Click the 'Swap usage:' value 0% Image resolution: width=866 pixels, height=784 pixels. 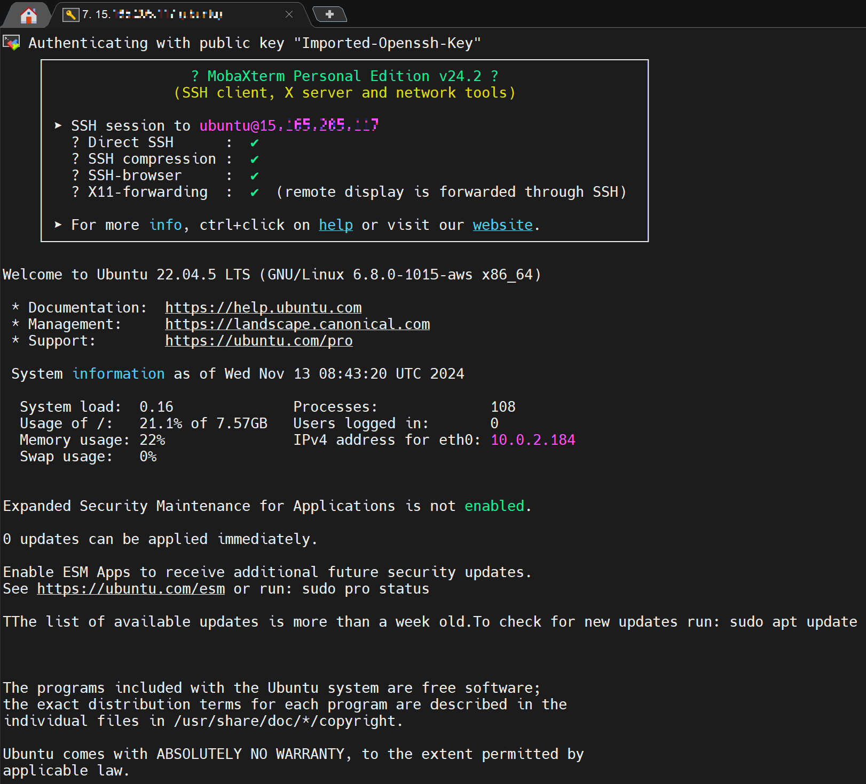pyautogui.click(x=148, y=457)
